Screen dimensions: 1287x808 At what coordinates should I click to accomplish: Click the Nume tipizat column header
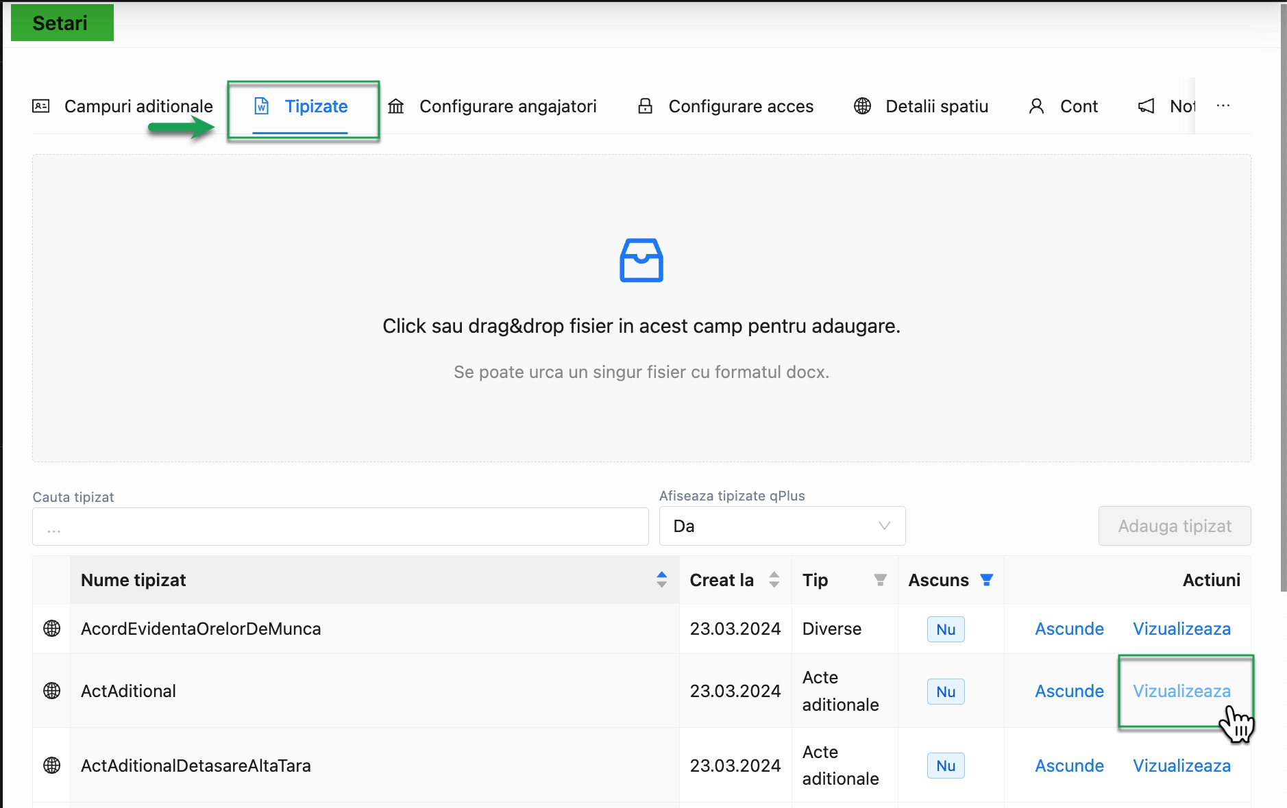pyautogui.click(x=374, y=580)
